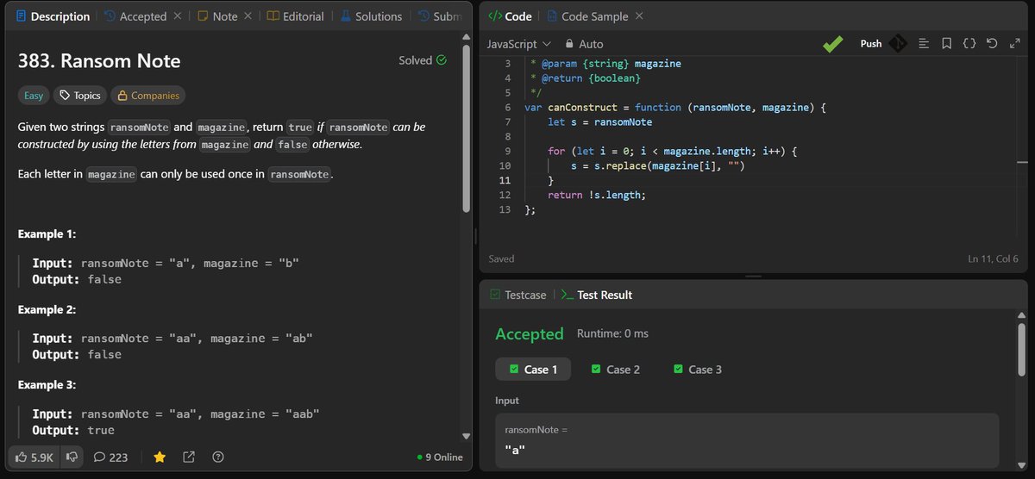Viewport: 1035px width, 479px height.
Task: Close the Code Sample tab with its X
Action: pyautogui.click(x=639, y=16)
